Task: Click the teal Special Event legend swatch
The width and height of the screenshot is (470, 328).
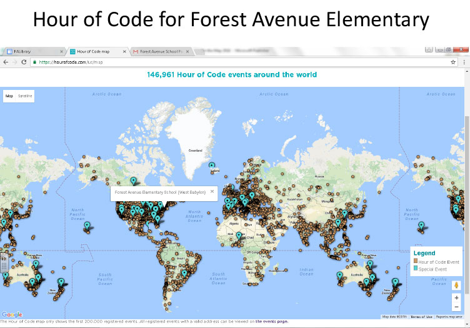Action: coord(416,269)
